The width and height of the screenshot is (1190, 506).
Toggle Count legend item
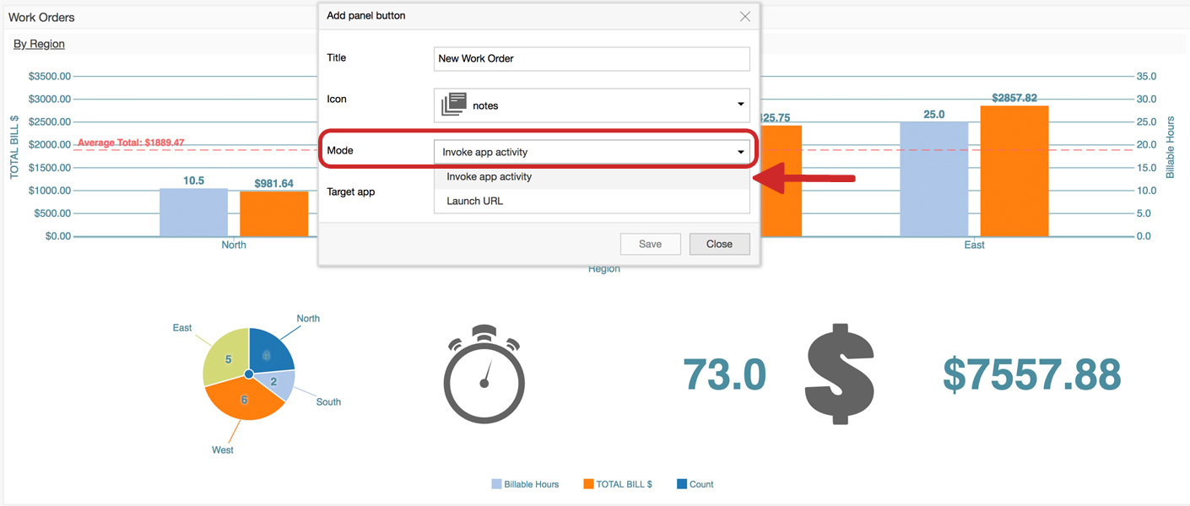point(695,484)
